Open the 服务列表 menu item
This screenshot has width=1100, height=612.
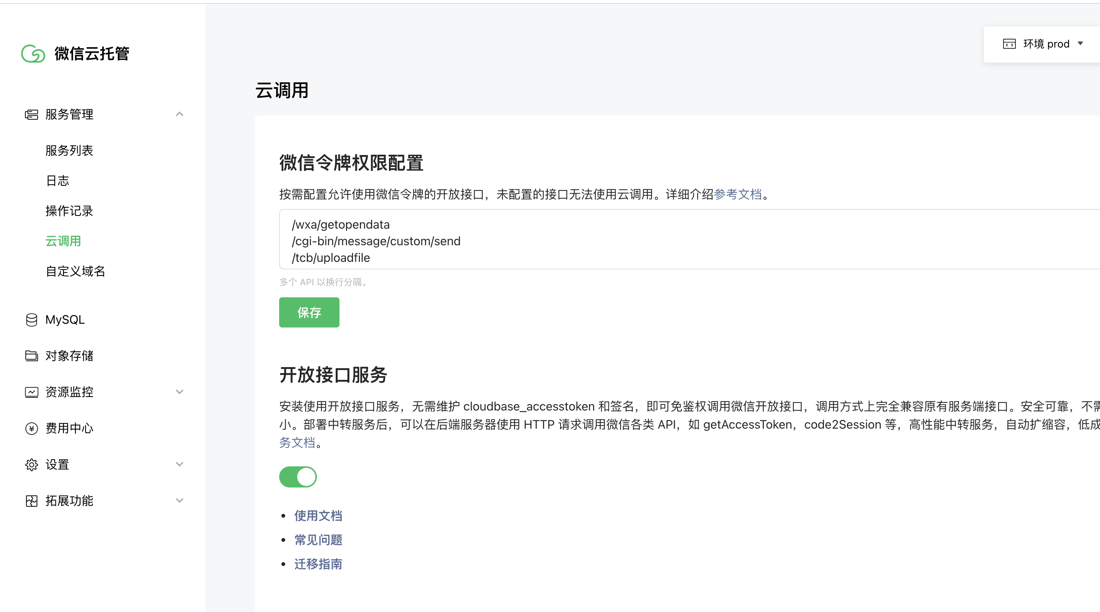point(69,150)
